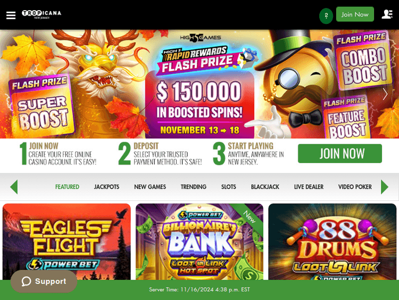Open Support chat bubble
The width and height of the screenshot is (399, 300).
click(x=44, y=281)
